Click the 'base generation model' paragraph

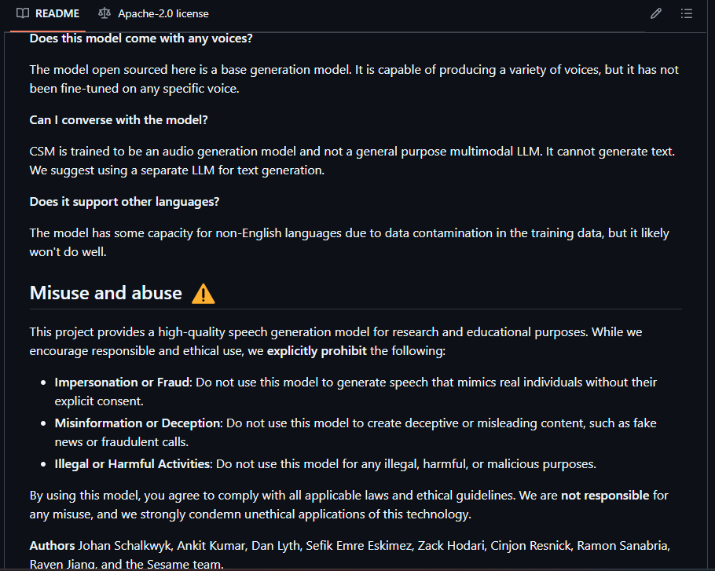click(x=354, y=79)
